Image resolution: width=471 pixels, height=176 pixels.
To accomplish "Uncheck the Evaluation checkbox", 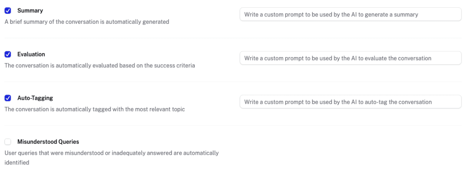I will [8, 55].
